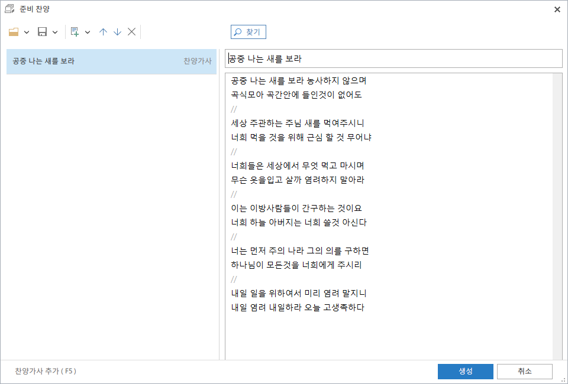Image resolution: width=568 pixels, height=384 pixels.
Task: Expand the open folder dropdown arrow
Action: [x=27, y=32]
